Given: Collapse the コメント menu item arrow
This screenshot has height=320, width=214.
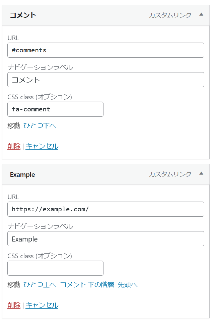Looking at the screenshot, I should pos(201,14).
